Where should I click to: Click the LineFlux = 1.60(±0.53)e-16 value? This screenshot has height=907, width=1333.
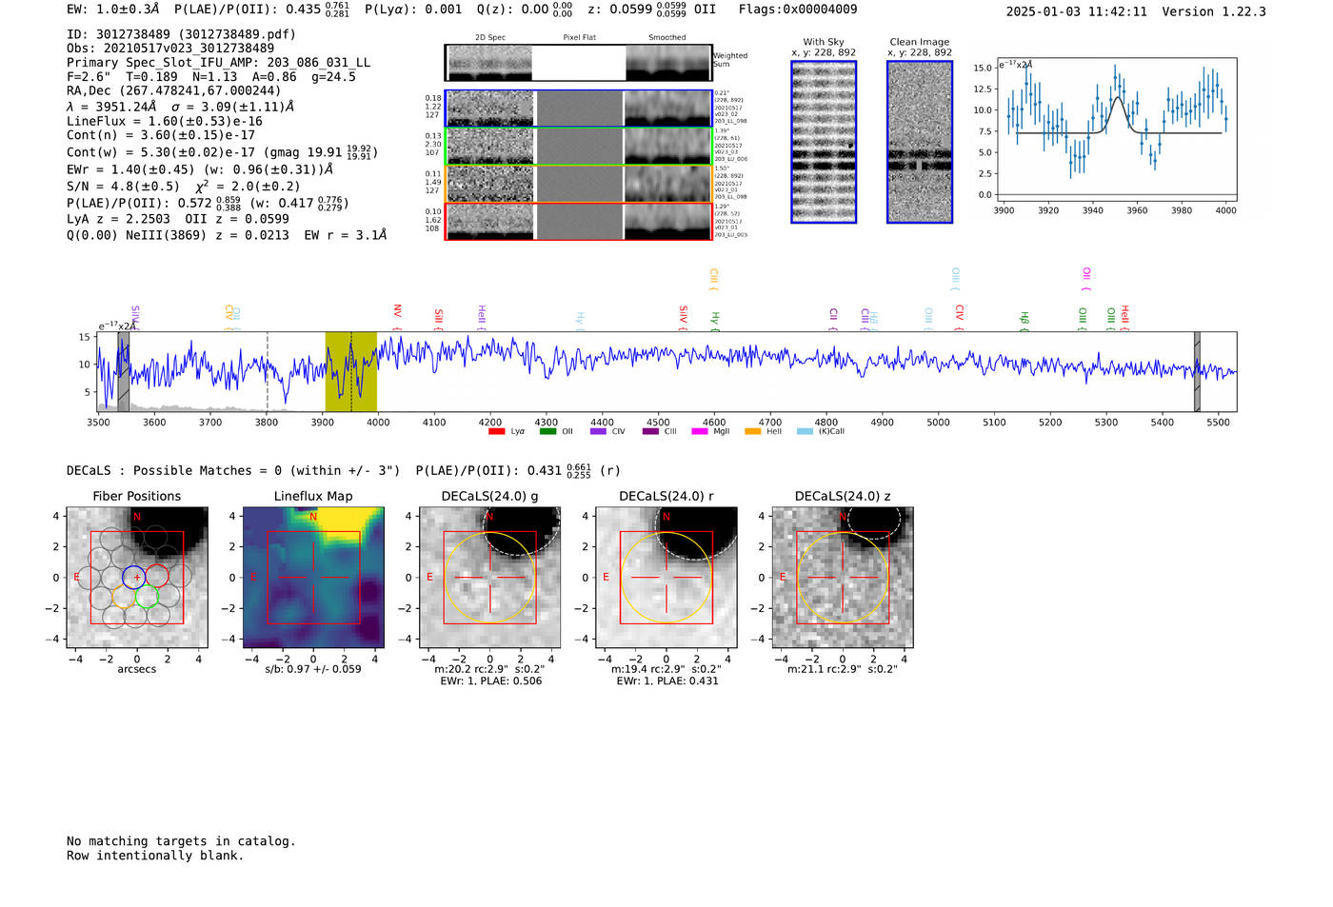coord(164,122)
